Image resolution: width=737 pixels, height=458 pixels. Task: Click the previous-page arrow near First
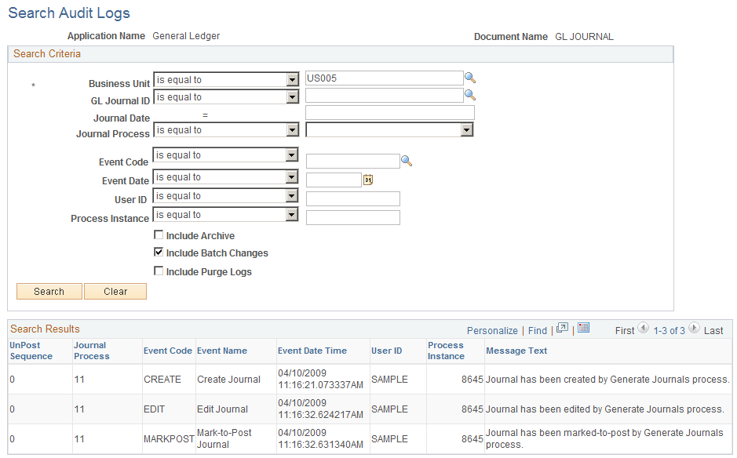point(644,329)
